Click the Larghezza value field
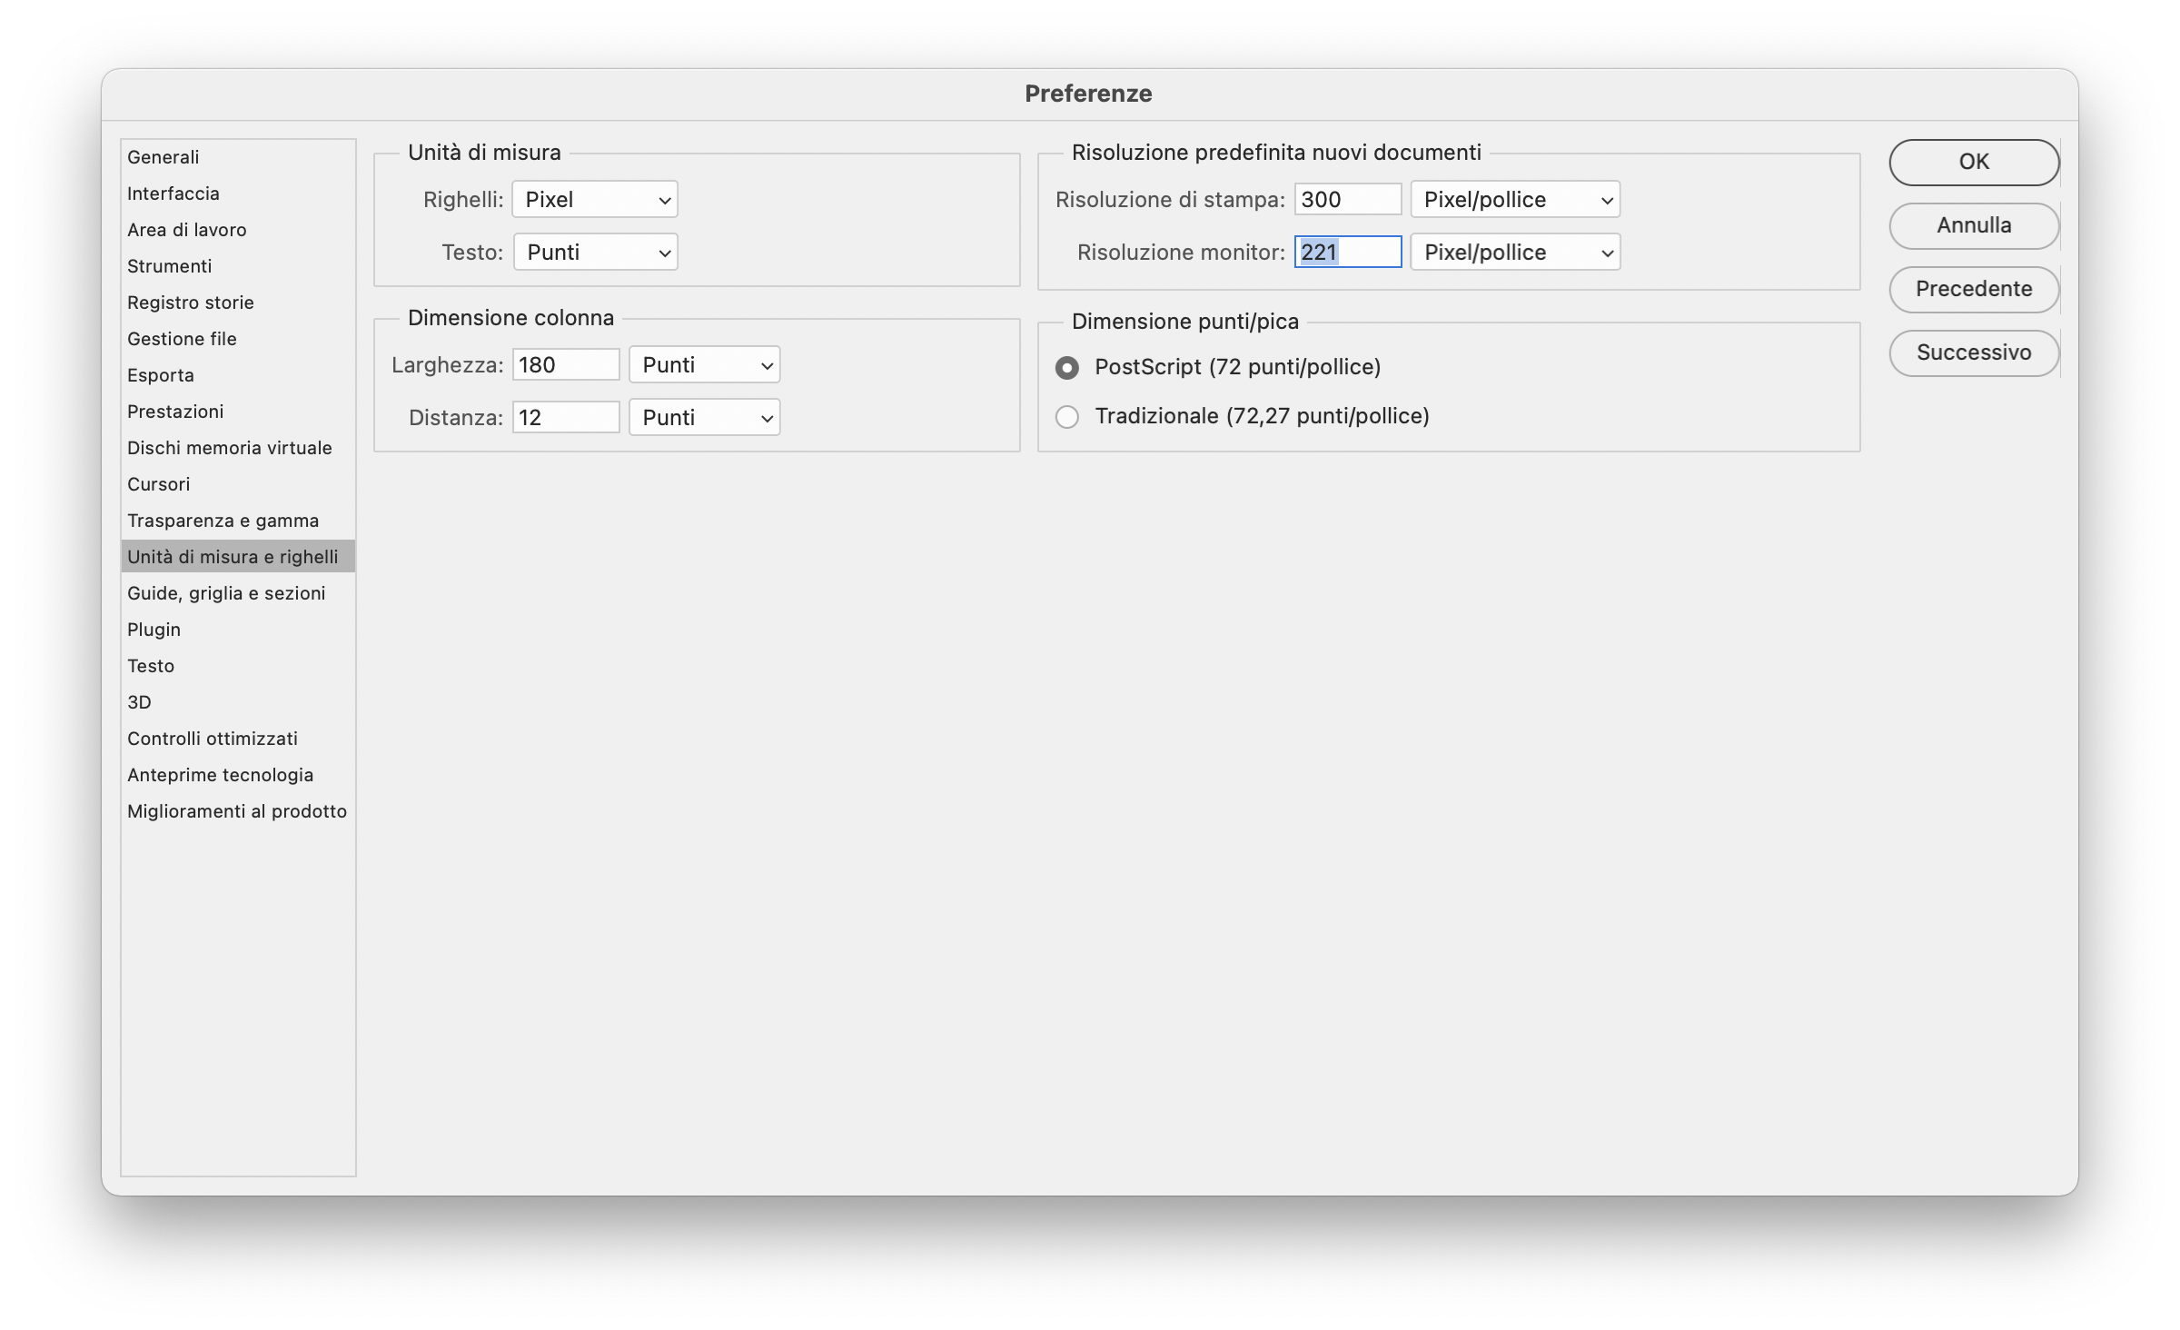 565,365
